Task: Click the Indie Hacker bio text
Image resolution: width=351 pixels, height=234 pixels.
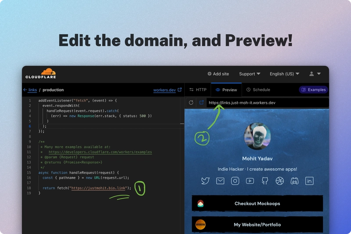Action: click(x=257, y=169)
